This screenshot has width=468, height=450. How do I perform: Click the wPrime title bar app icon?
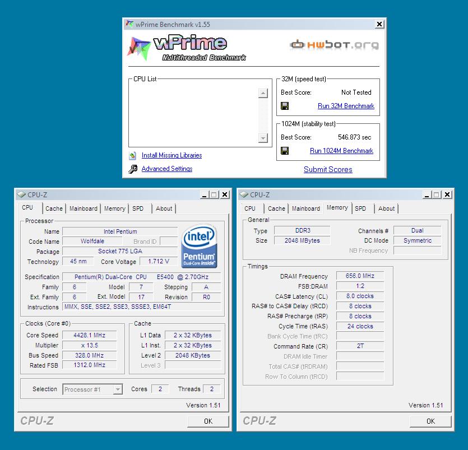click(129, 24)
